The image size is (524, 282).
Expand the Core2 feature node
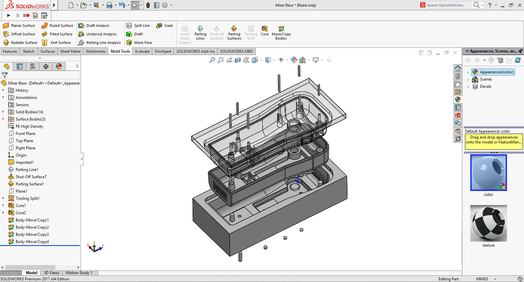tap(3, 213)
